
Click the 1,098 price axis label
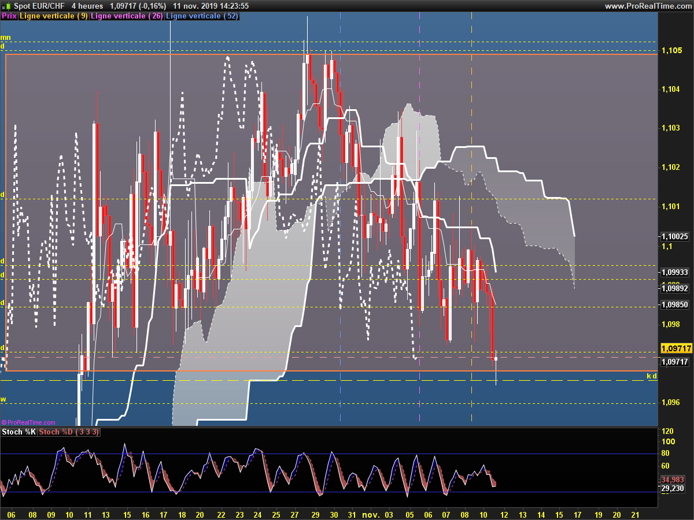point(672,324)
